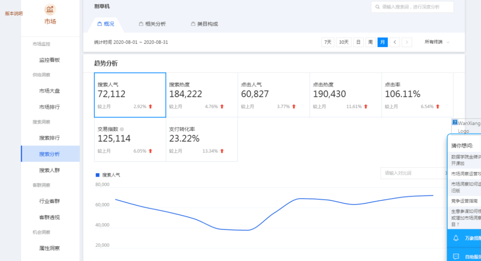Click the 市场 chart icon in sidebar

tap(50, 9)
